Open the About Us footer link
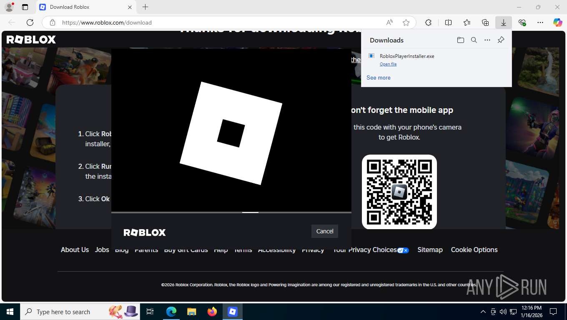Screen dimensions: 567x320 click(x=75, y=250)
